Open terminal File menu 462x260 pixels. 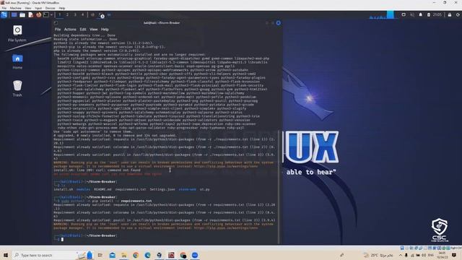(x=58, y=30)
